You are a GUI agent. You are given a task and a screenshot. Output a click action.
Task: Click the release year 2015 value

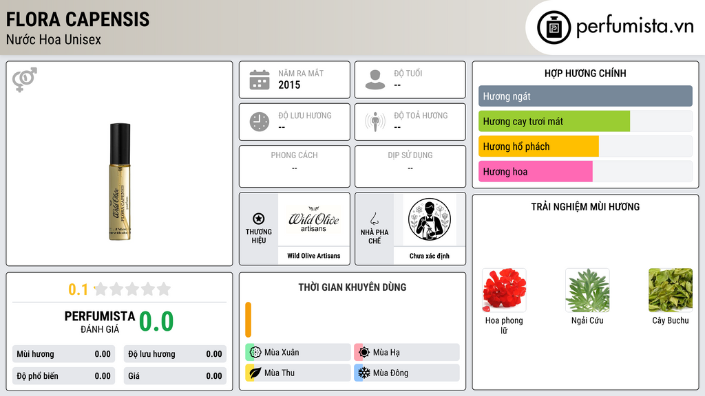(x=289, y=85)
